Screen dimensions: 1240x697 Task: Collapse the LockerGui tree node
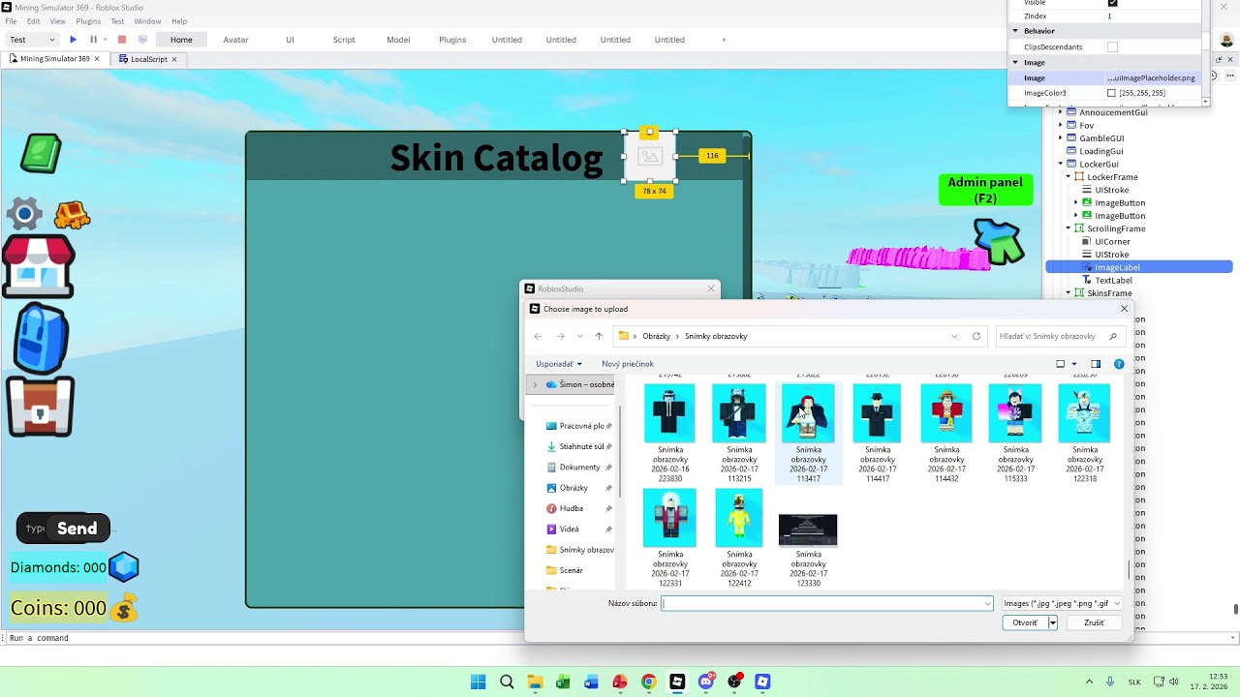tap(1060, 164)
